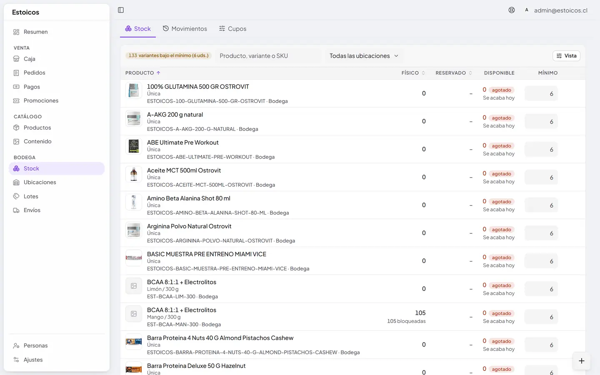Click the Promociones ticket icon
The image size is (600, 375).
[16, 101]
